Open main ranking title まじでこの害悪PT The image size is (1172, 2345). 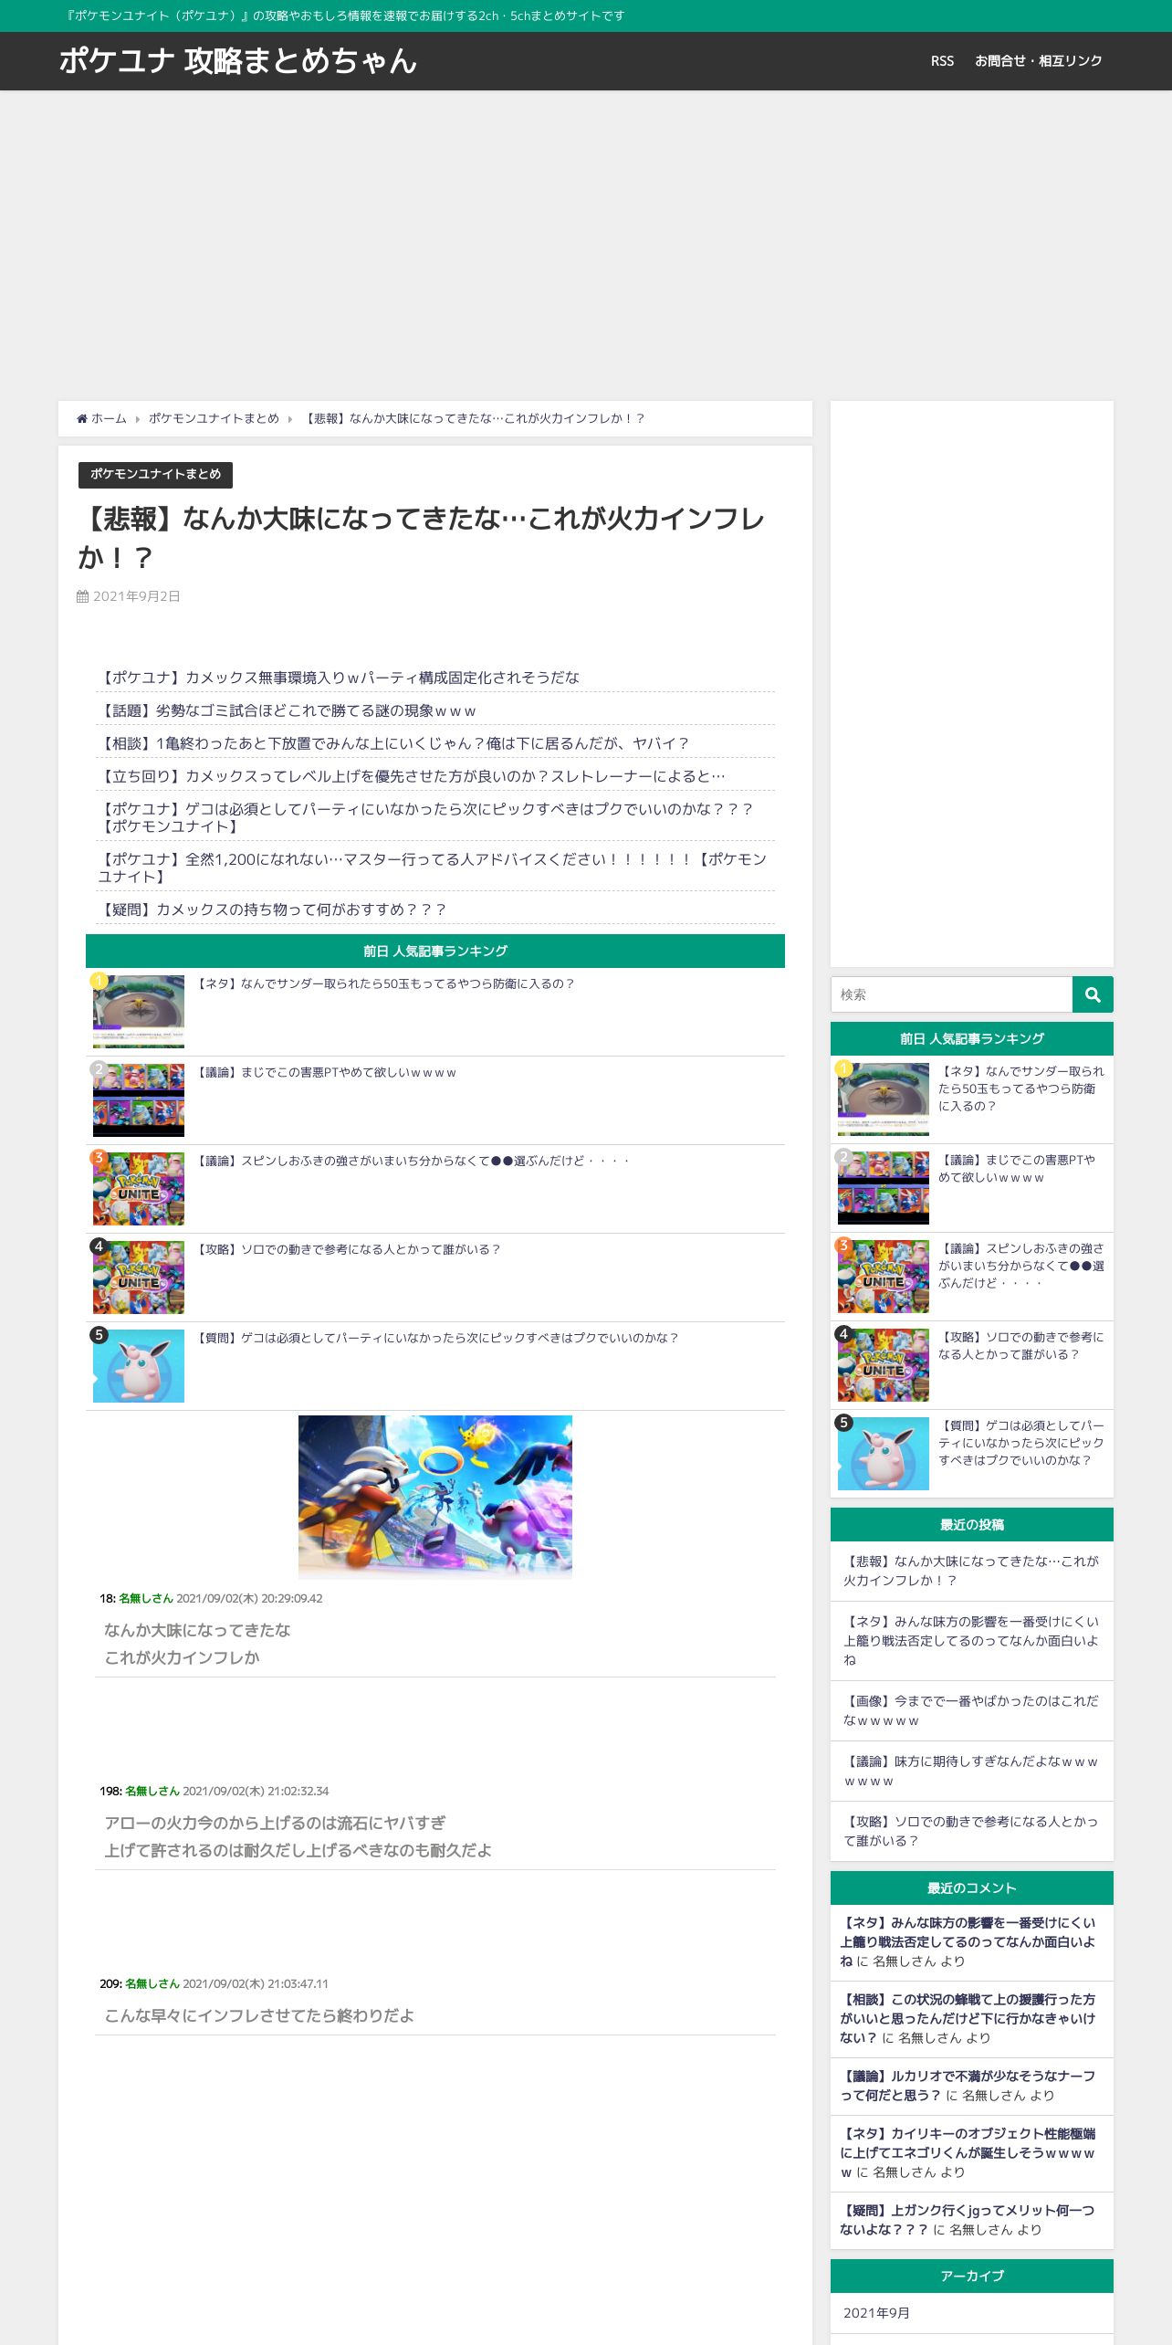pyautogui.click(x=325, y=1072)
